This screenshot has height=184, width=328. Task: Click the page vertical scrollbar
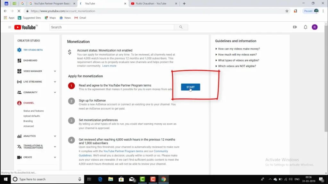326,79
